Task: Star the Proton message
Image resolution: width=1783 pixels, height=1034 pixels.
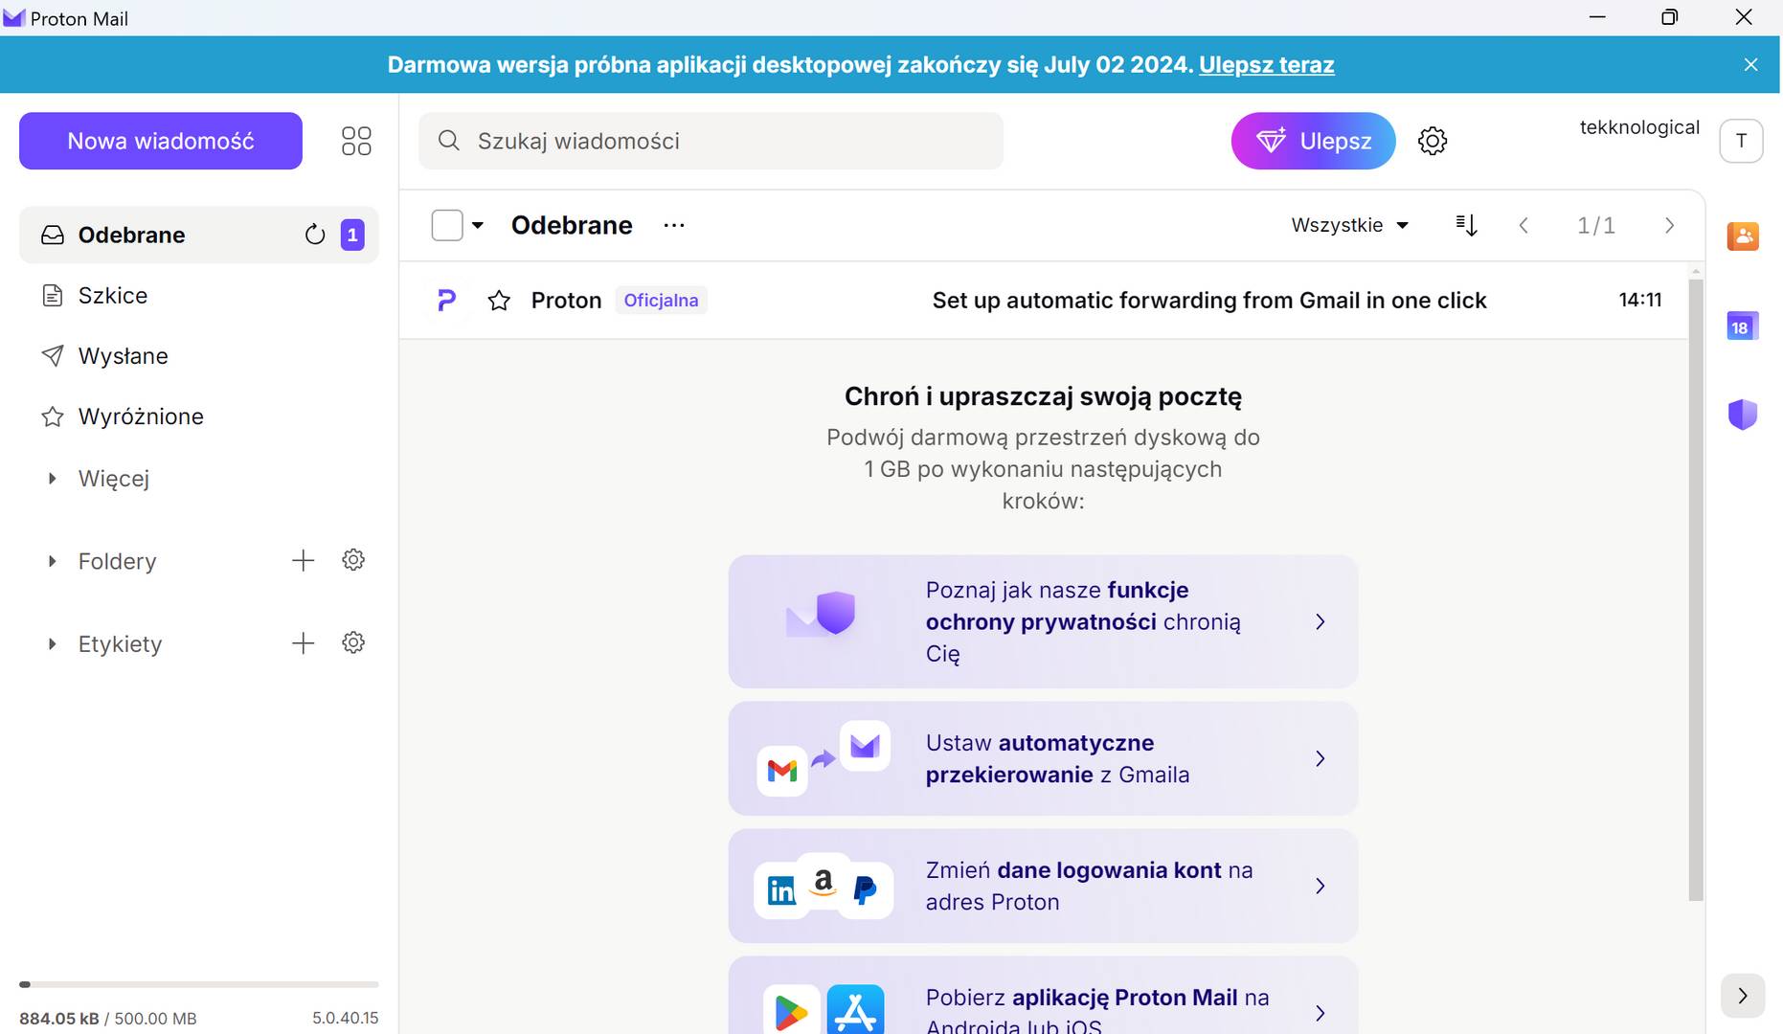Action: [499, 301]
